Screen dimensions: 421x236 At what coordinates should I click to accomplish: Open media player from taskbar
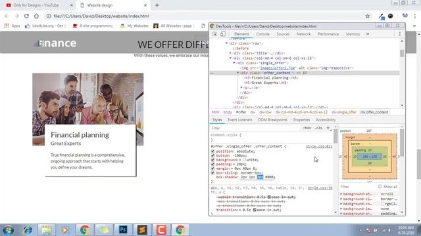tap(65, 230)
